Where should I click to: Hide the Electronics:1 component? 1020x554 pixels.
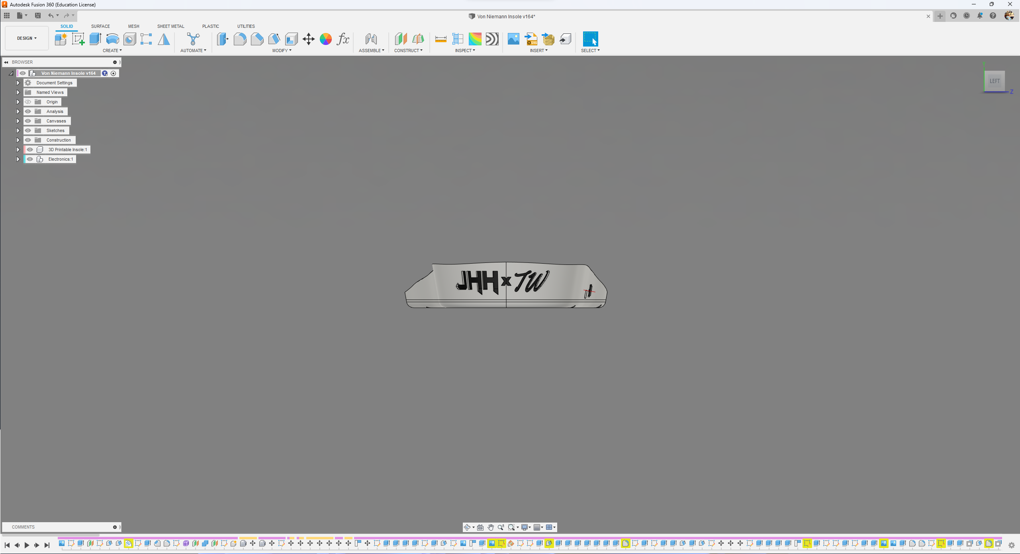[x=30, y=159]
